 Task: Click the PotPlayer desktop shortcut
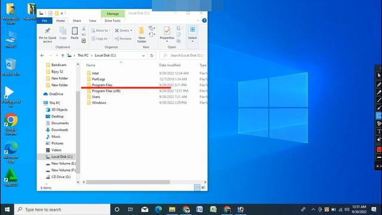(x=10, y=97)
